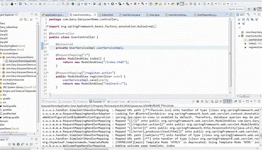
Task: Terminate the process with console red square
Action: point(198,102)
